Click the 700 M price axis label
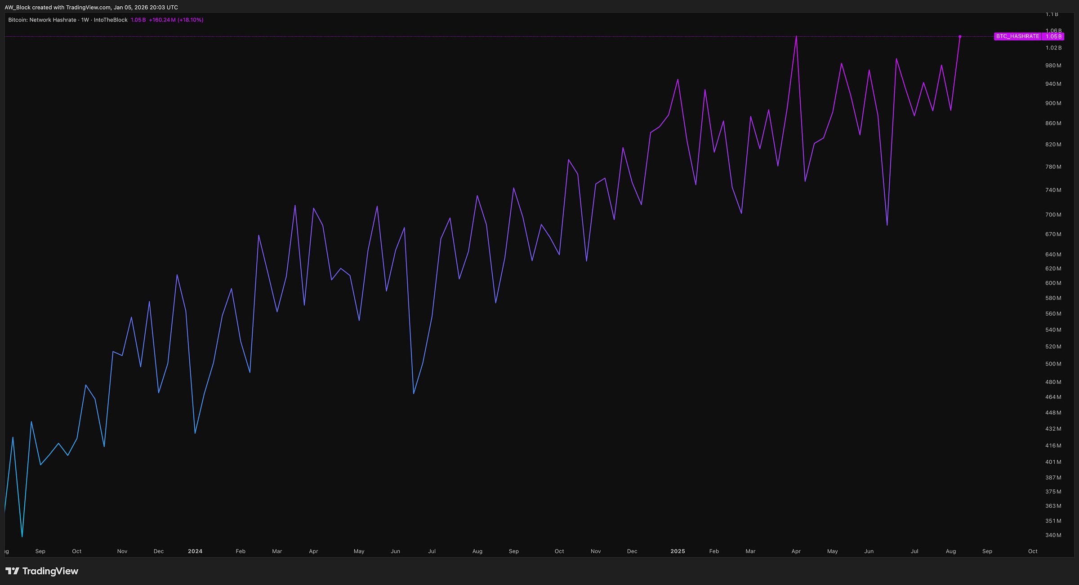1079x585 pixels. 1053,215
